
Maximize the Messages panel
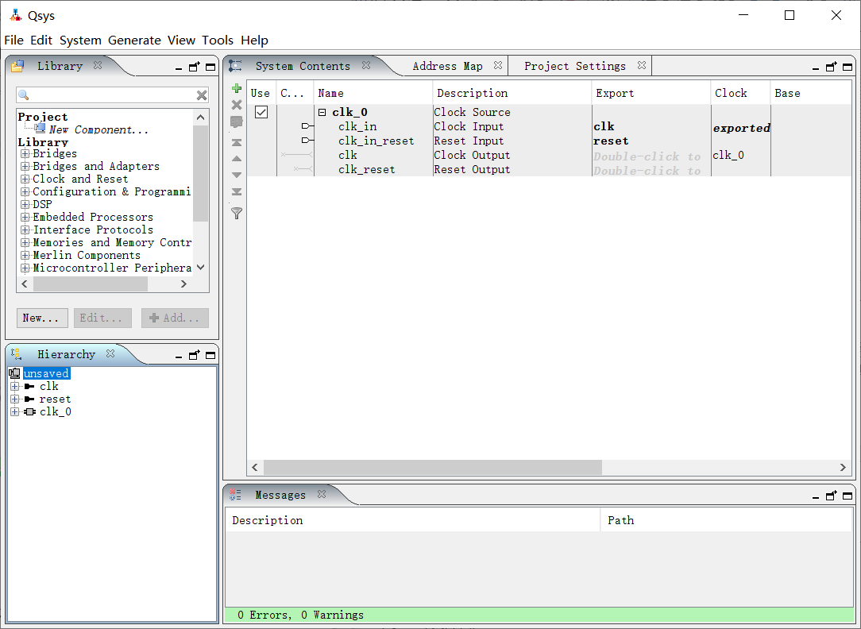pos(847,495)
